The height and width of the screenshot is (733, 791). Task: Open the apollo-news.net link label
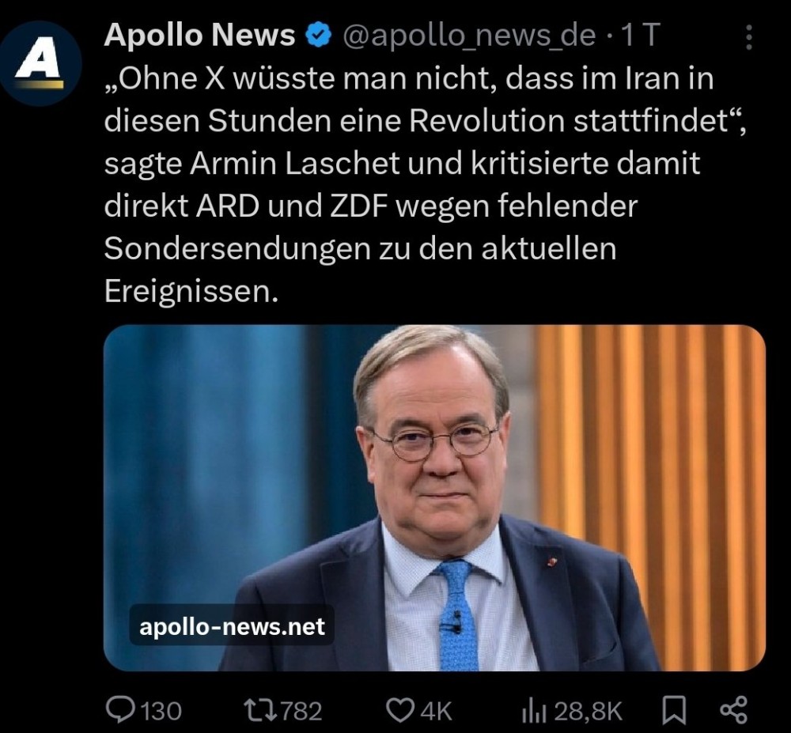(x=232, y=627)
